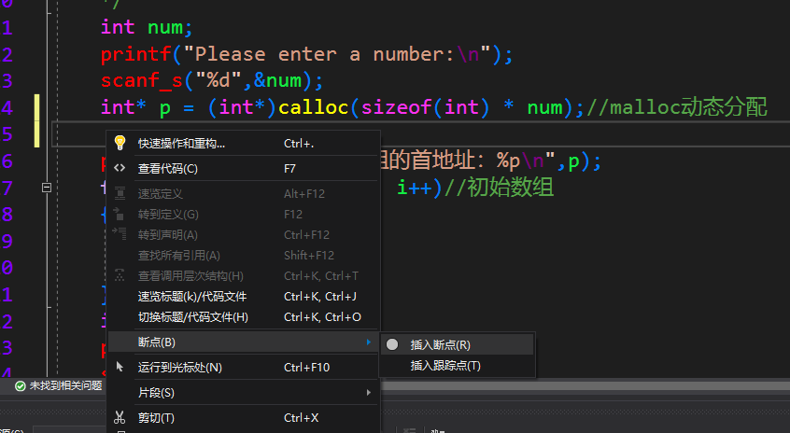Expand the 断点(B) submenu
790x433 pixels.
pyautogui.click(x=244, y=342)
